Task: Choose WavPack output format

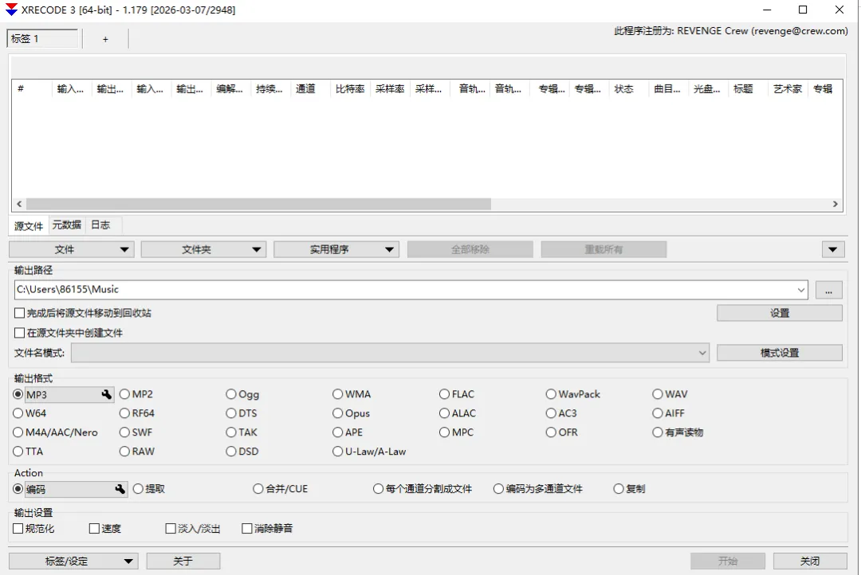Action: (x=573, y=394)
